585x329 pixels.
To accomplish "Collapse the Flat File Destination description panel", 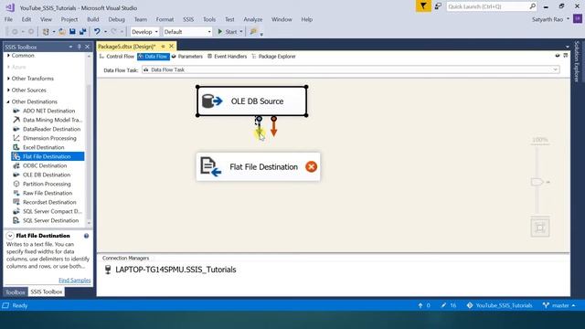I will (10, 236).
